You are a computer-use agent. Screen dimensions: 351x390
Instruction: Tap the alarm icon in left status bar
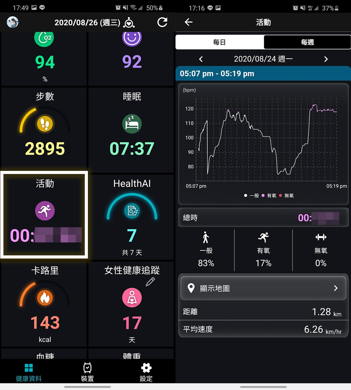(118, 8)
